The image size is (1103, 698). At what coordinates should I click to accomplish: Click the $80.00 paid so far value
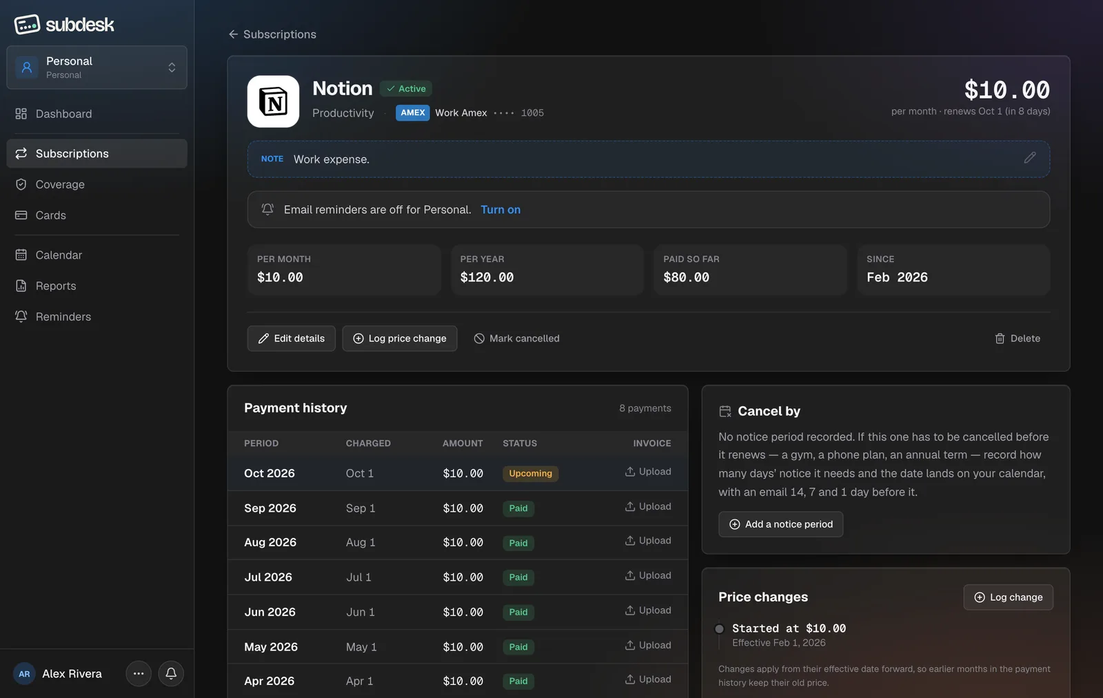[686, 277]
